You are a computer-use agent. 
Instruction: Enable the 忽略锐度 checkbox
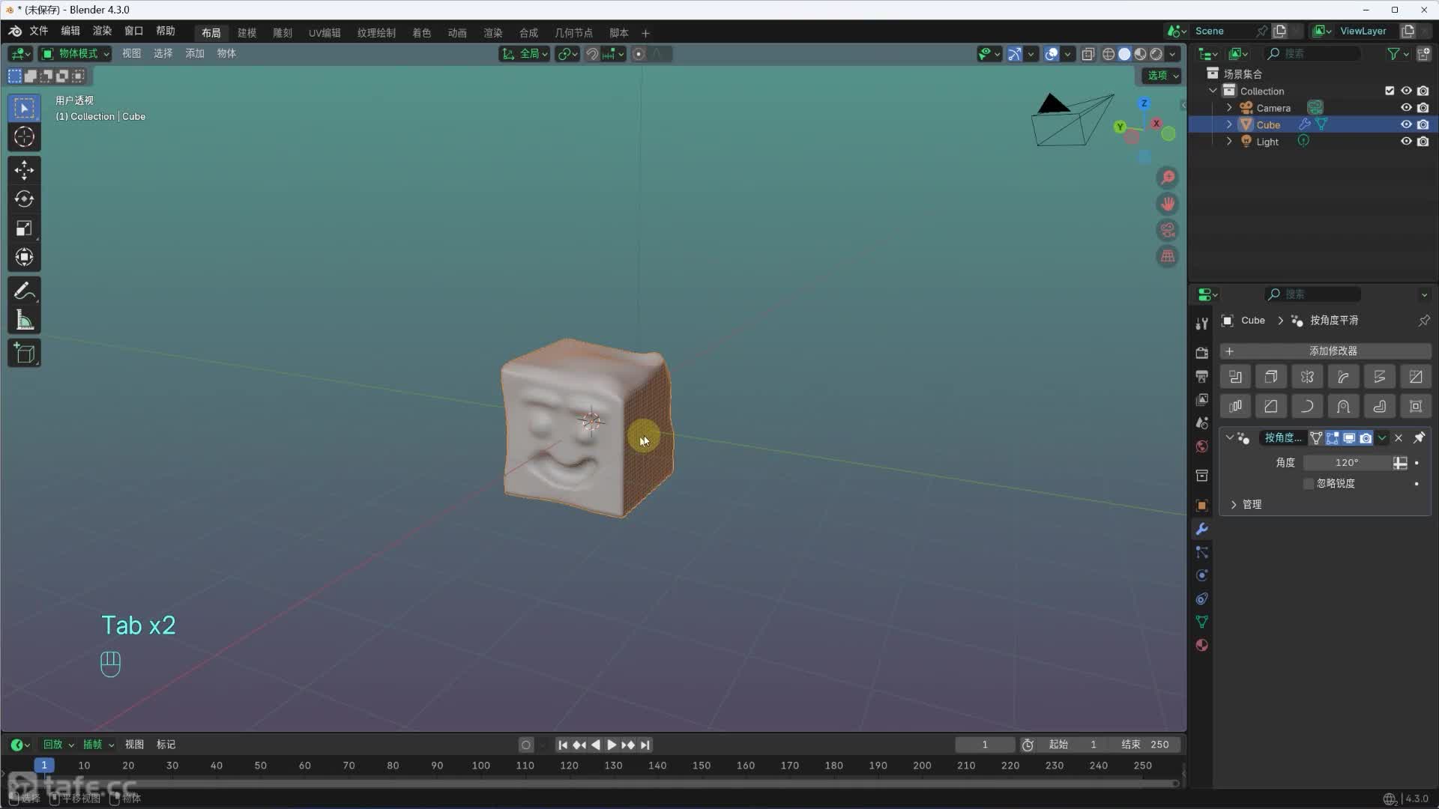point(1308,483)
